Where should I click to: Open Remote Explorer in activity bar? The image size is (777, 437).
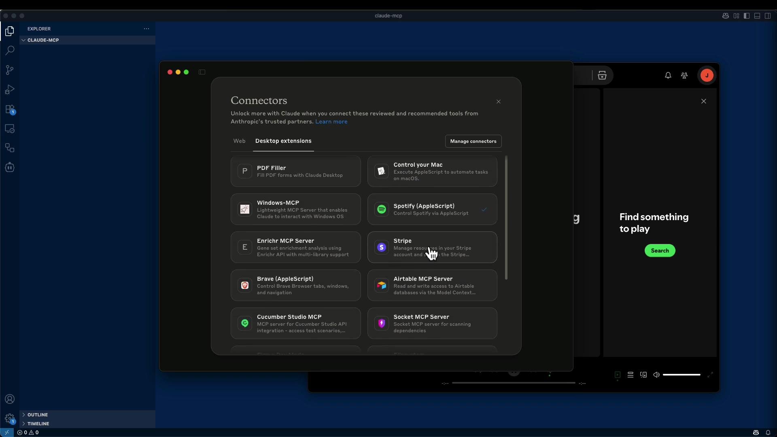(10, 129)
